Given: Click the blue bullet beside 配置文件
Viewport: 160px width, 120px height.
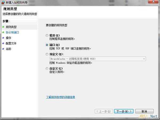Looking at the screenshot, I should (3, 43).
